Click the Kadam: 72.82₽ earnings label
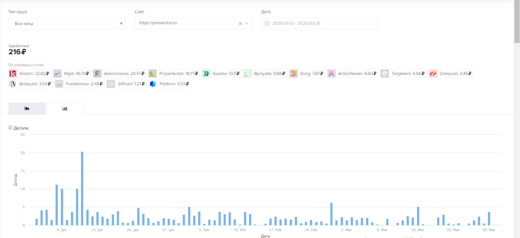 click(x=34, y=74)
